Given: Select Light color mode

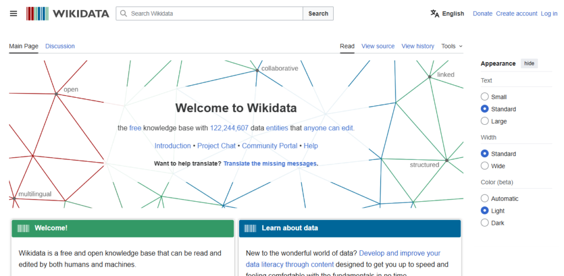Looking at the screenshot, I should click(x=485, y=211).
